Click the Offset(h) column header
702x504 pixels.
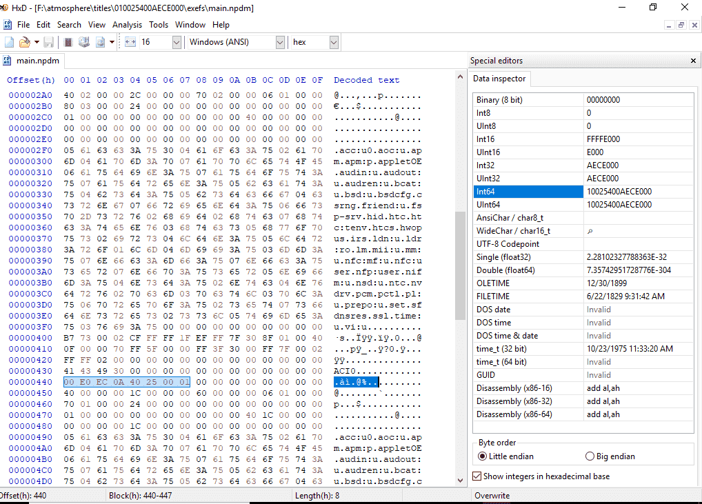pyautogui.click(x=31, y=80)
